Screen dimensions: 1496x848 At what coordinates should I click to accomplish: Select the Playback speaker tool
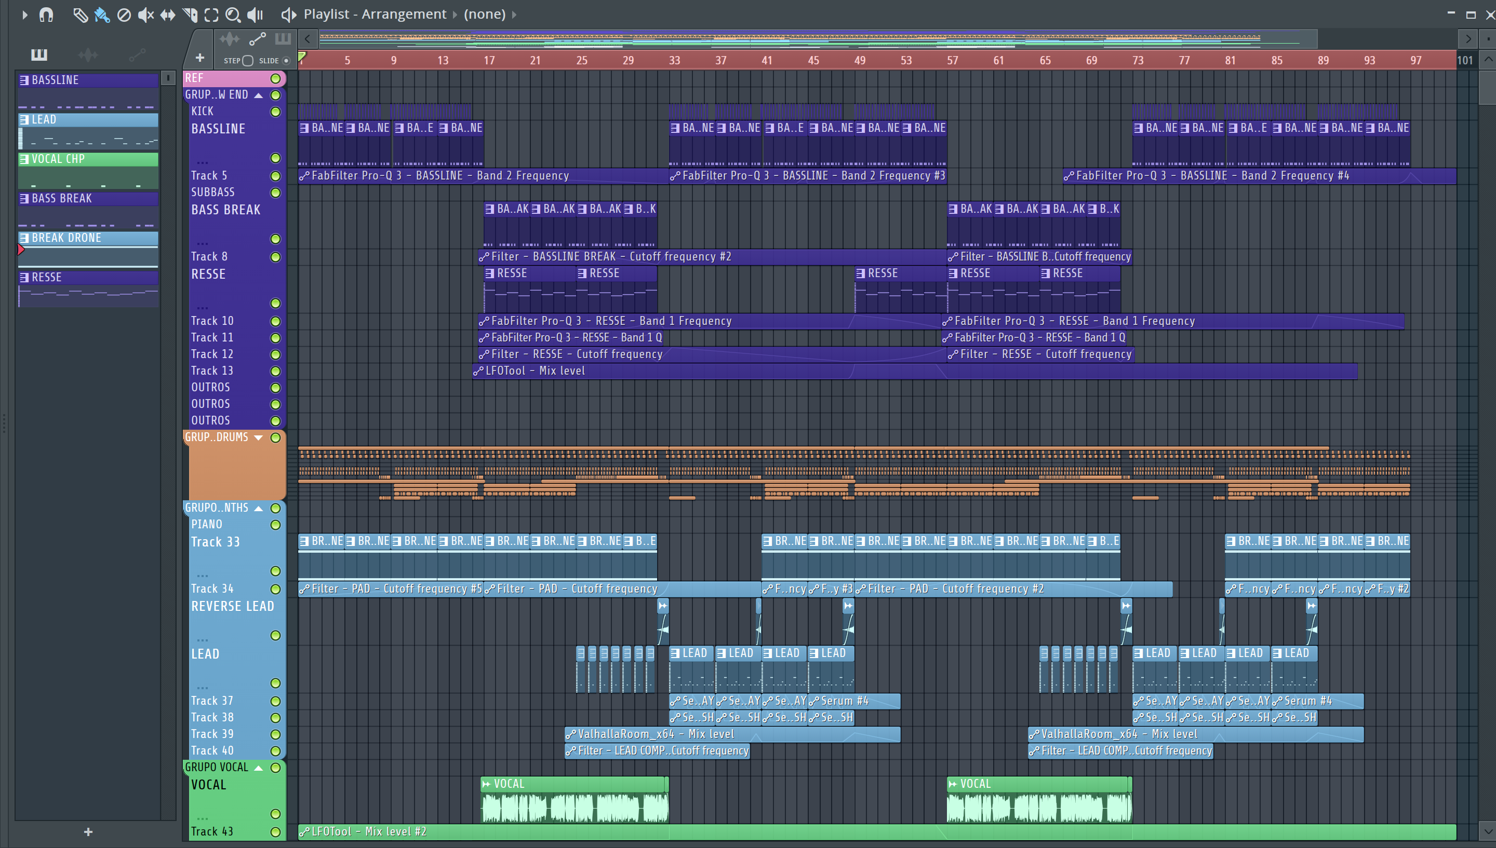tap(255, 15)
